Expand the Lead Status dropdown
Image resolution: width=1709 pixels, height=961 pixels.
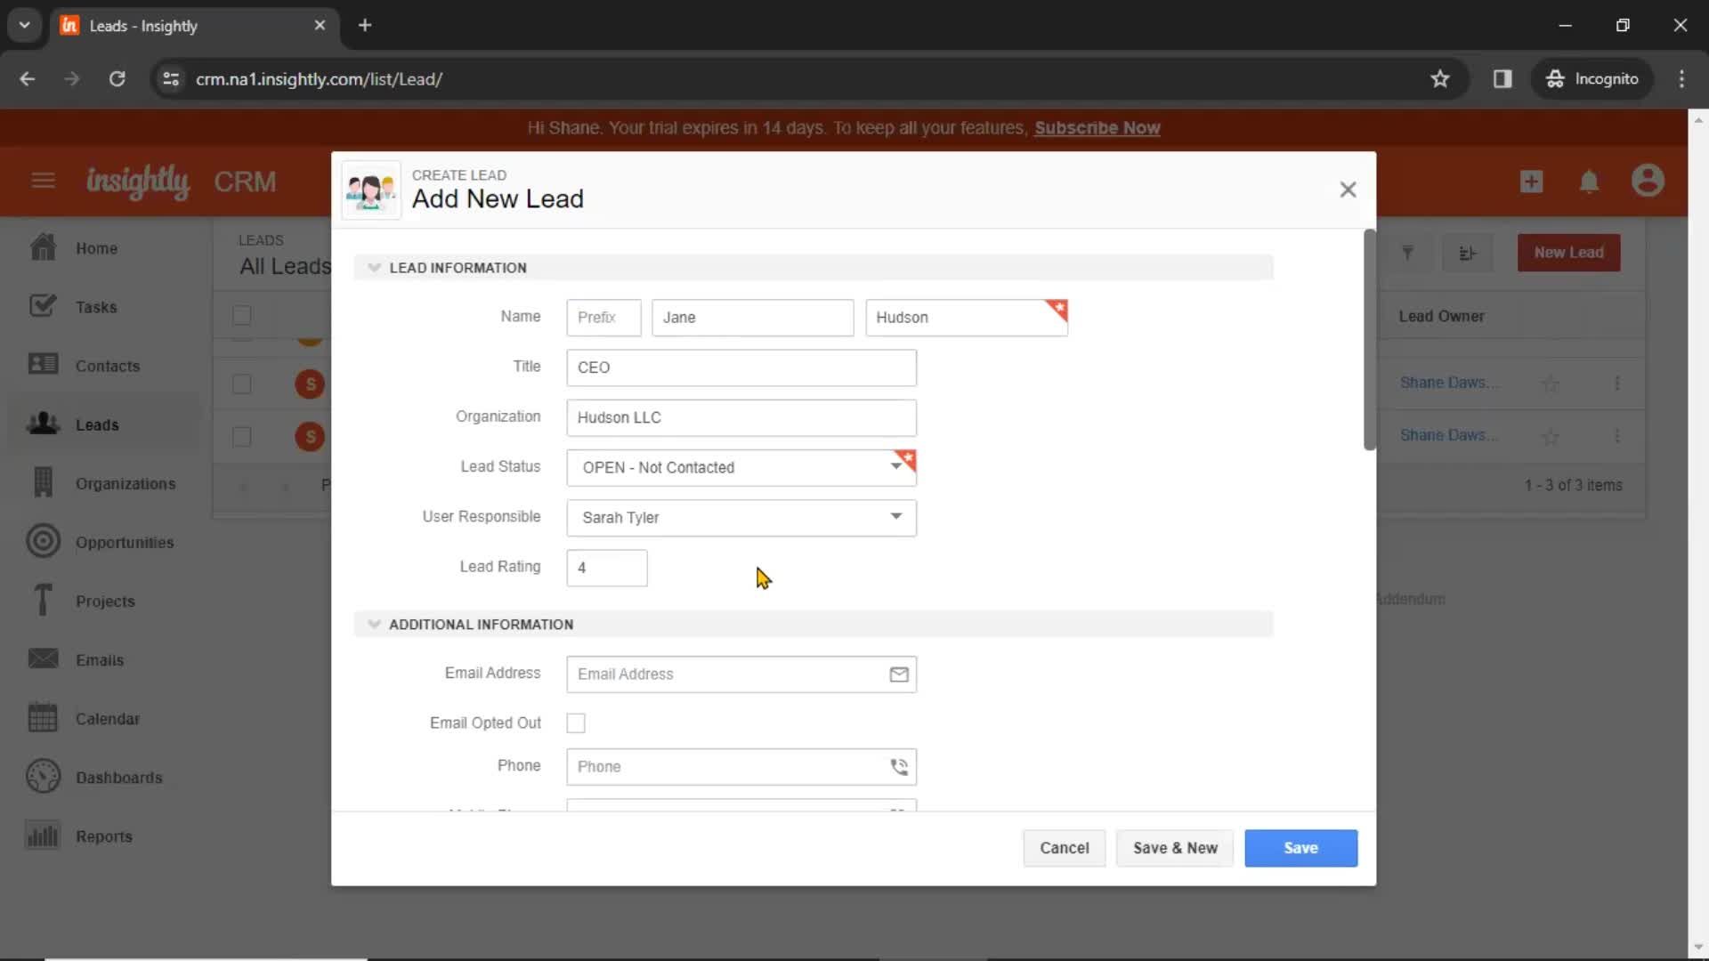click(895, 466)
